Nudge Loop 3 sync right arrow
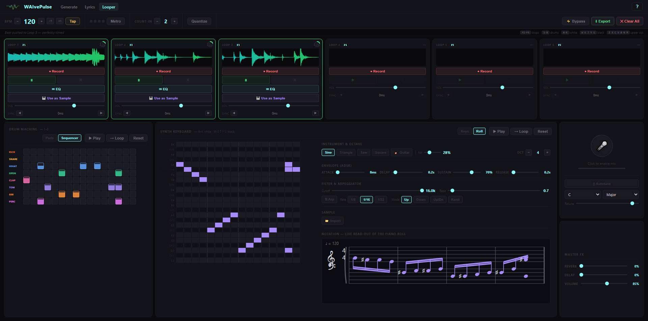This screenshot has width=648, height=321. click(x=315, y=113)
